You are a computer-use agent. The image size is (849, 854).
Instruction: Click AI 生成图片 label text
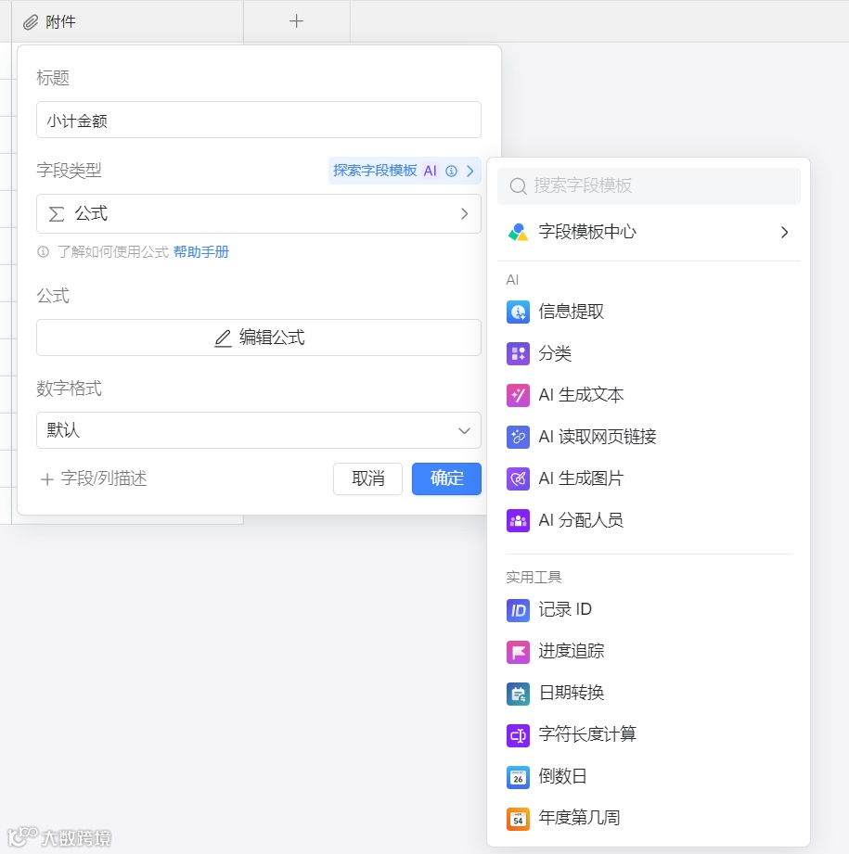coord(581,478)
